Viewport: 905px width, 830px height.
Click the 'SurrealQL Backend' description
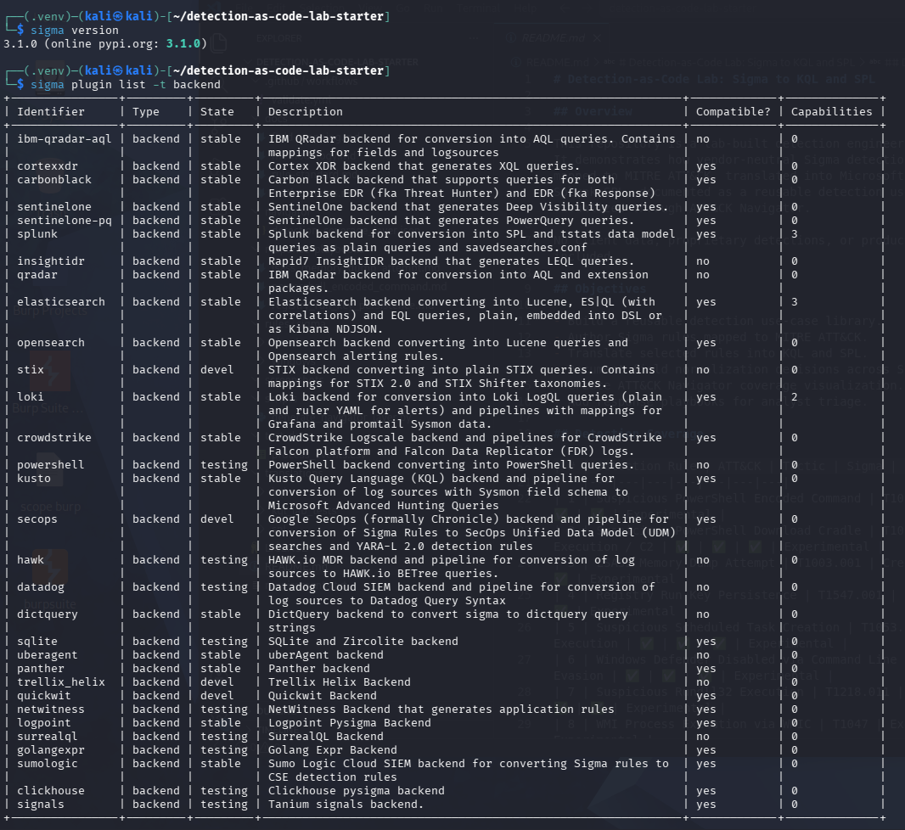(x=325, y=737)
